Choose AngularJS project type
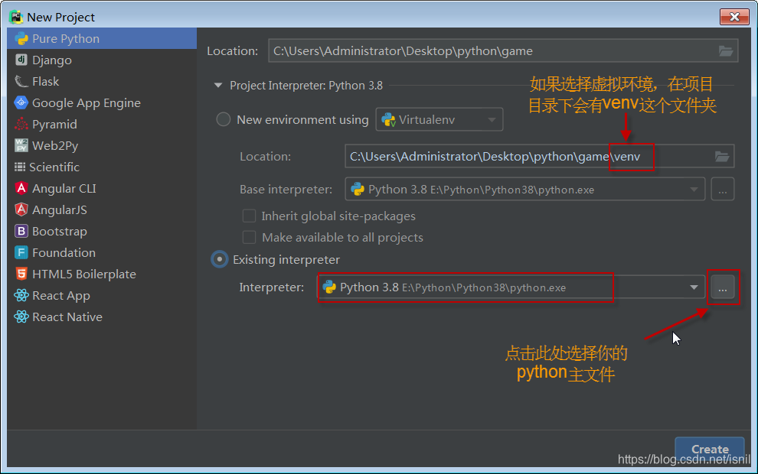This screenshot has width=758, height=474. coord(102,209)
